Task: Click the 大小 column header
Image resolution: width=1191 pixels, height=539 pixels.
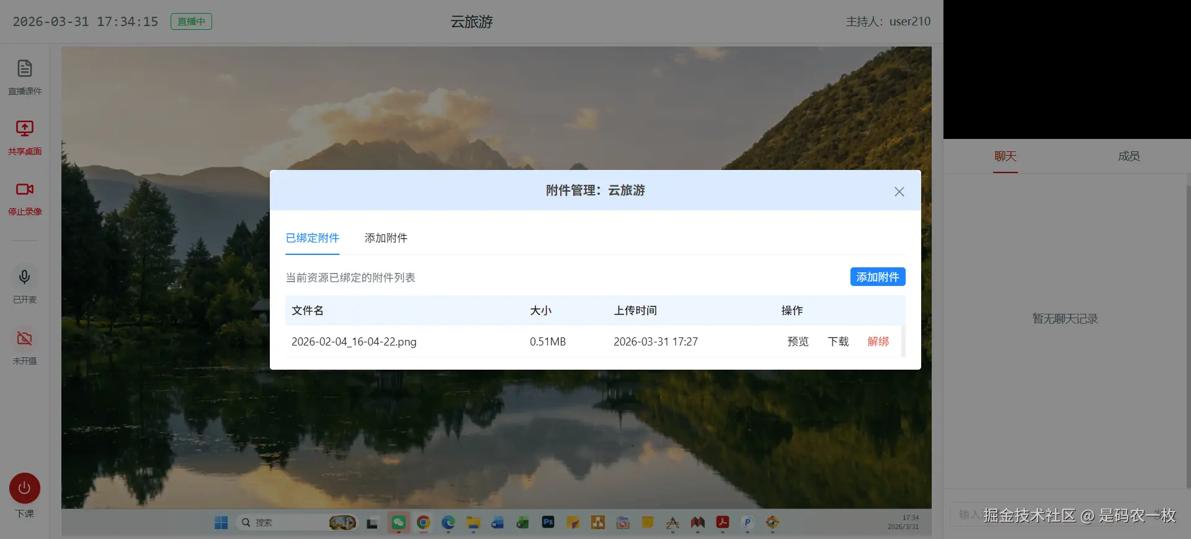Action: (x=540, y=311)
